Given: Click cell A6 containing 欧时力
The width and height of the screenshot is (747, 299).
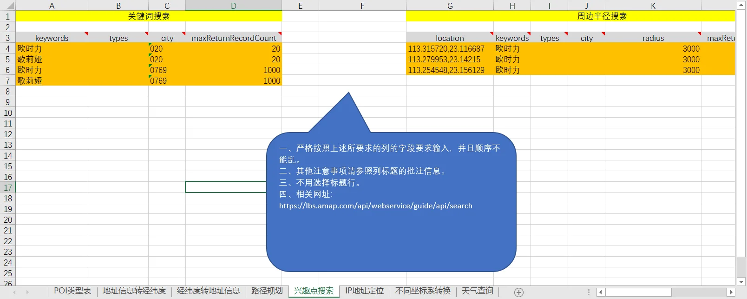Looking at the screenshot, I should click(52, 70).
